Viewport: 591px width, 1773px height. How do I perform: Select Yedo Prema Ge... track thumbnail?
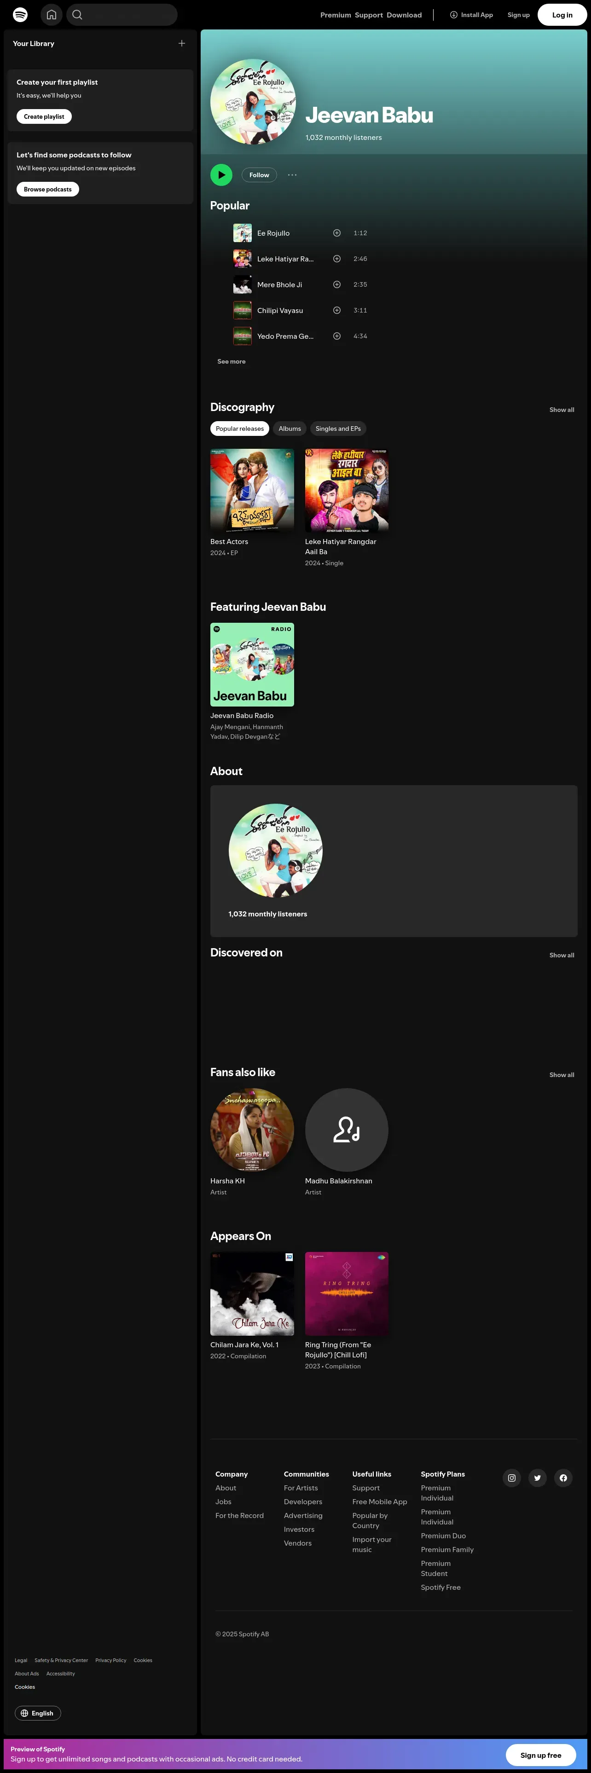coord(242,336)
